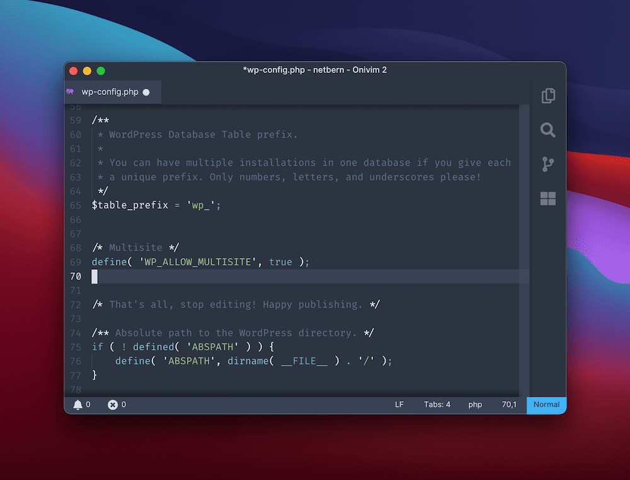Click the closing brace on line 77

click(x=94, y=376)
